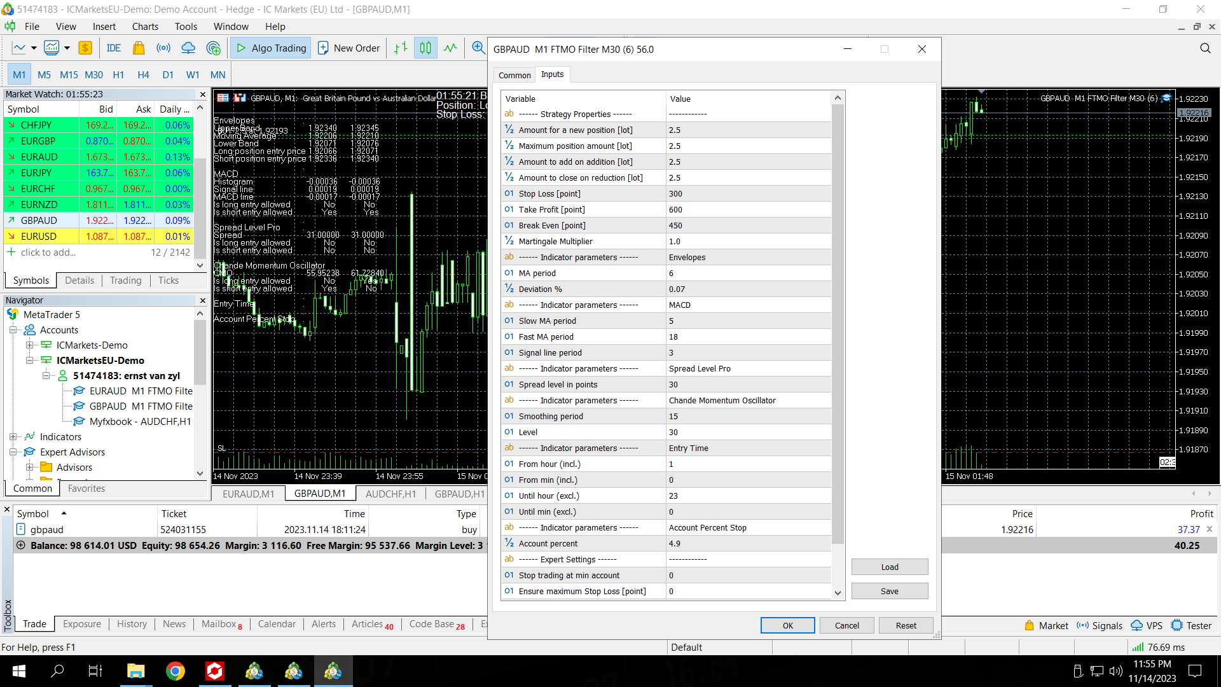Open the chart profiles icon
Viewport: 1221px width, 687px height.
click(52, 48)
